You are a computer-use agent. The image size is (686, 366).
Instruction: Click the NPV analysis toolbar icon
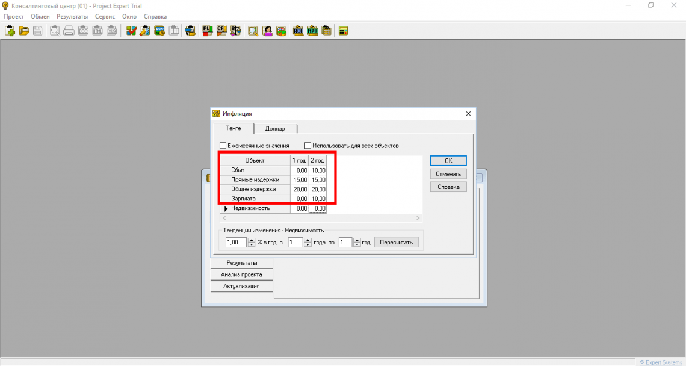tap(312, 31)
